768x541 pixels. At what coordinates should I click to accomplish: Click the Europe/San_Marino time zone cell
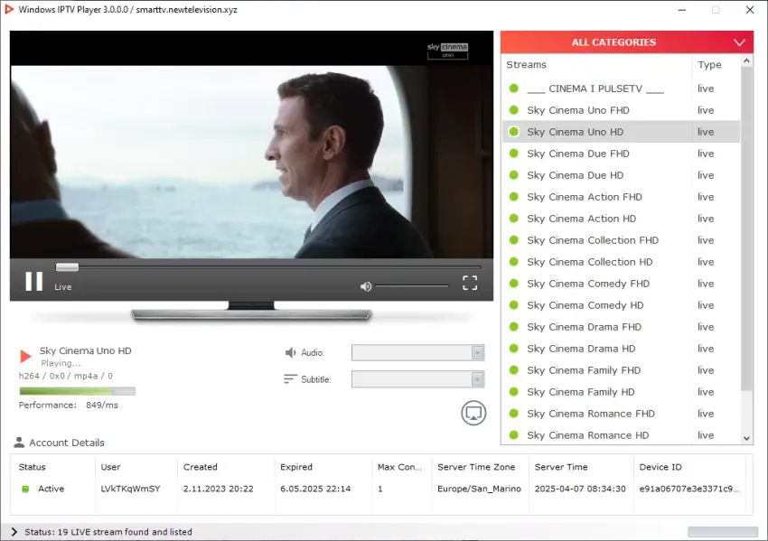coord(479,489)
